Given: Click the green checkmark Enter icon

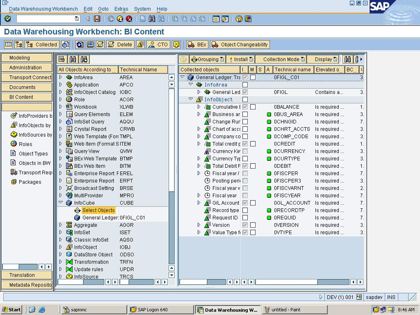Looking at the screenshot, I should pyautogui.click(x=8, y=19).
